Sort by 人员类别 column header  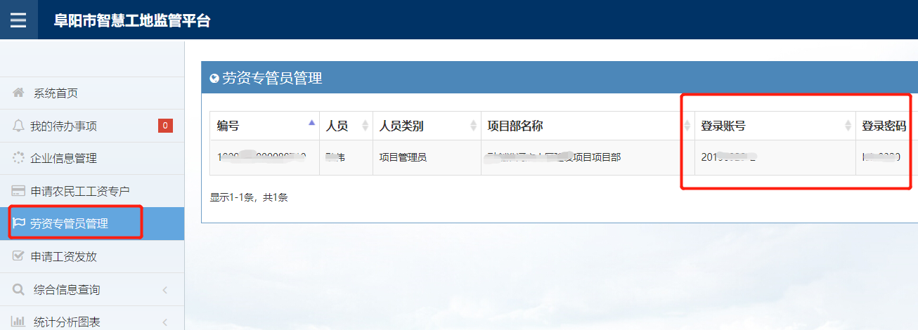(473, 126)
